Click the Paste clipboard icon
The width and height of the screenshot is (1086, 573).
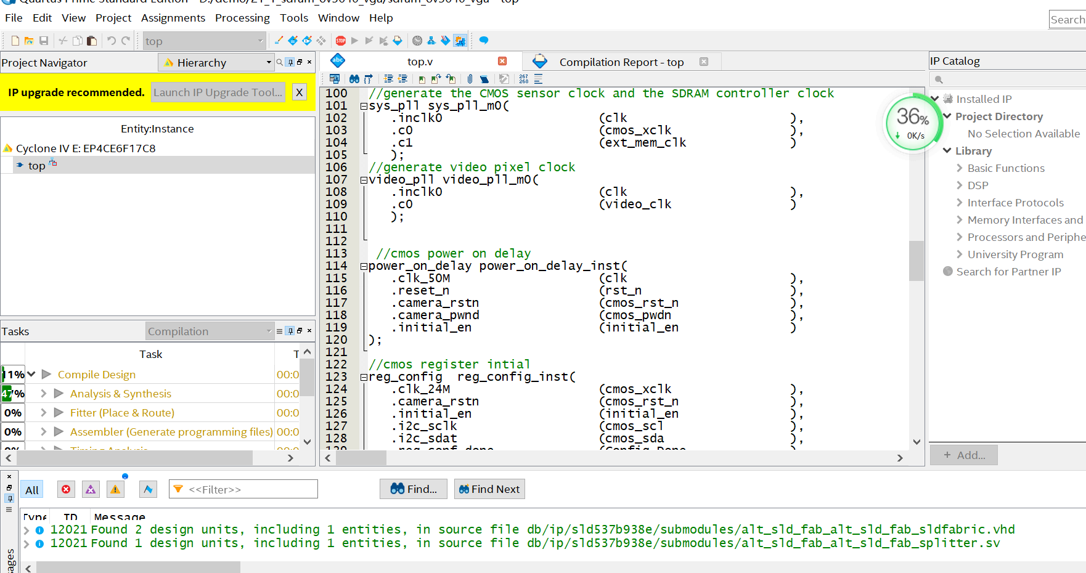point(92,41)
